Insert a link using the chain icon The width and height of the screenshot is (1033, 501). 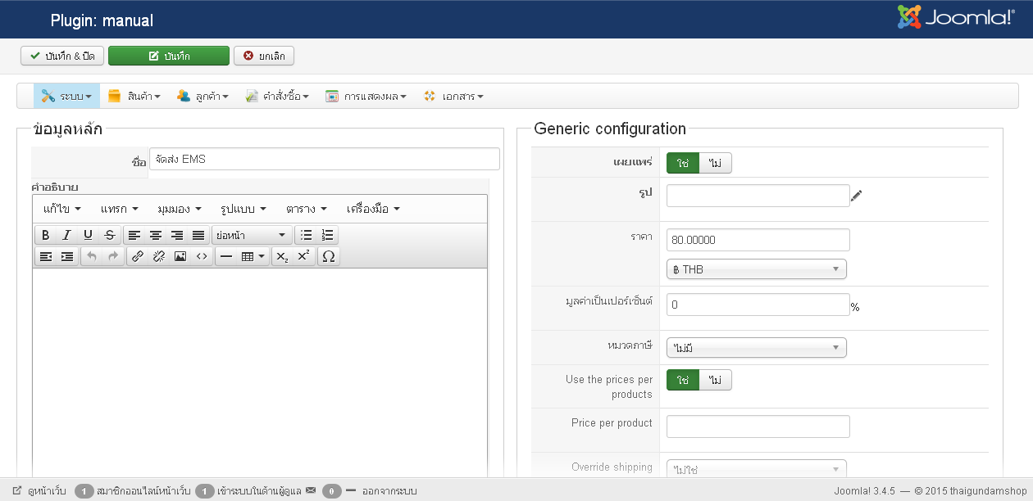pyautogui.click(x=138, y=256)
